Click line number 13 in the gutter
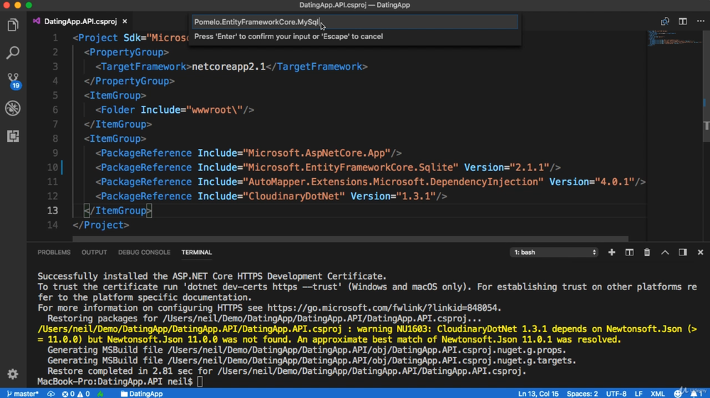The width and height of the screenshot is (710, 398). click(x=53, y=210)
